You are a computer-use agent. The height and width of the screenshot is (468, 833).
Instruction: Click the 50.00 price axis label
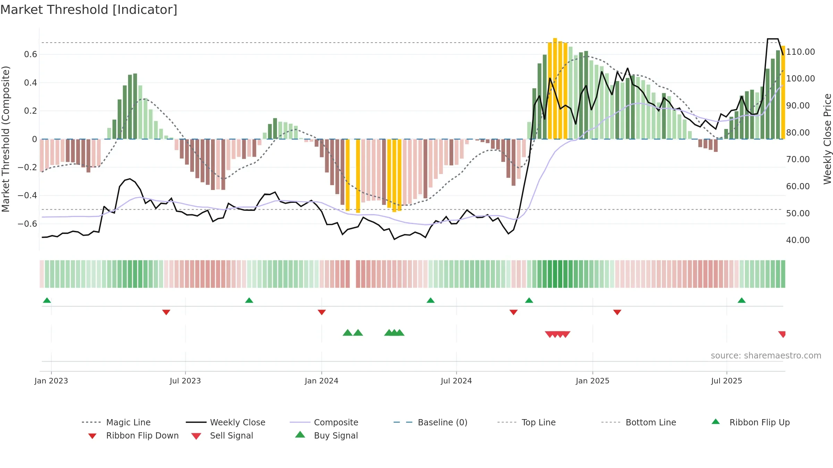tap(798, 214)
